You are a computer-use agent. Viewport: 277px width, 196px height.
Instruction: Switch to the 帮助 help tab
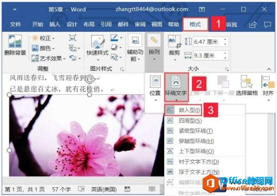point(174,24)
